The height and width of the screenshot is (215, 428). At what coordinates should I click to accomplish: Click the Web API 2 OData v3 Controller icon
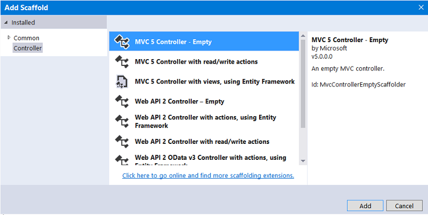click(122, 159)
